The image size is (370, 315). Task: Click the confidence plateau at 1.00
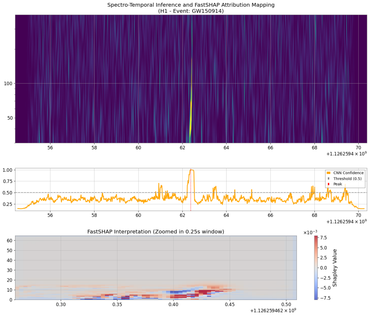[192, 170]
